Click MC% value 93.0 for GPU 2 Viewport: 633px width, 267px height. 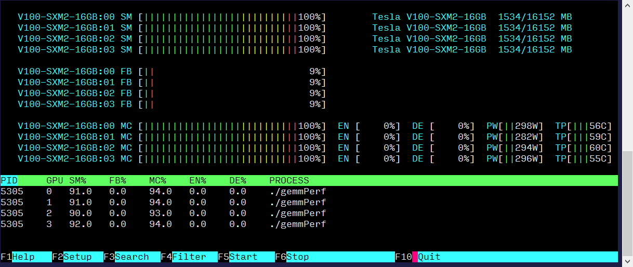[161, 213]
